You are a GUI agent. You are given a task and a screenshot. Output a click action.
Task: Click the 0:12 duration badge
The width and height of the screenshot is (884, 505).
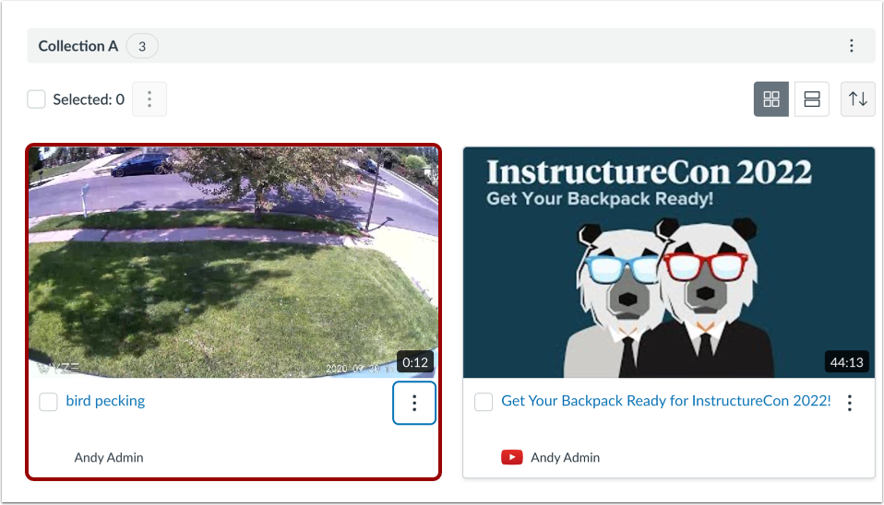(x=415, y=362)
